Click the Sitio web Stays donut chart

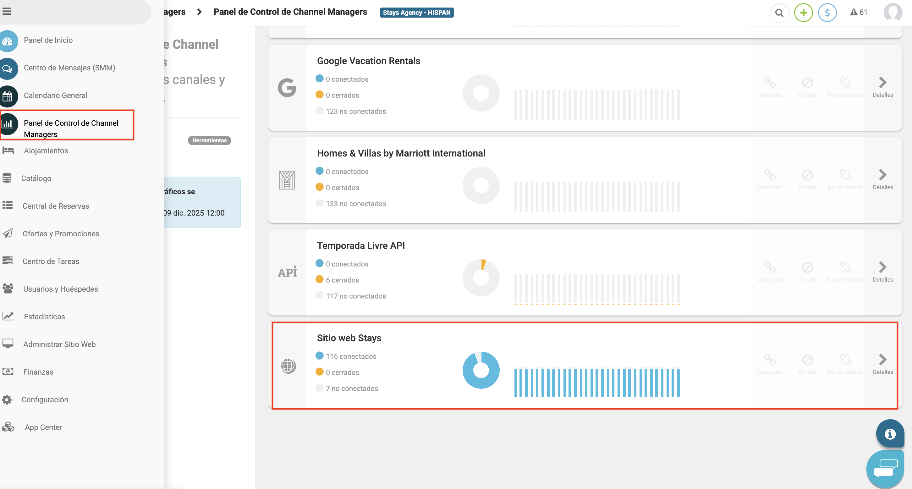click(x=481, y=370)
